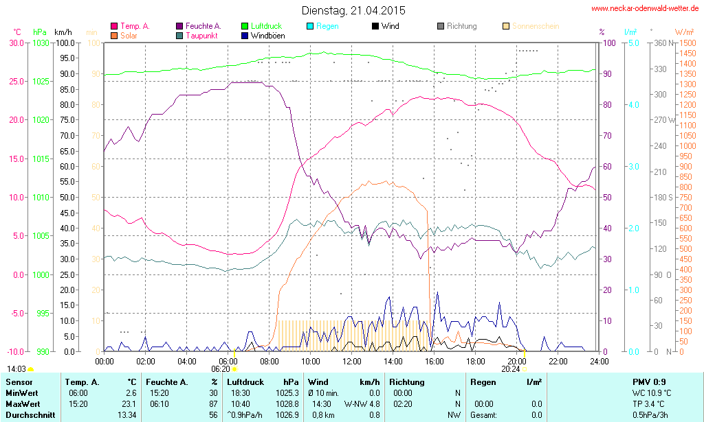Screen dimensions: 704x422
Task: Click the 20:24 sunset marker on timeline
Action: tap(524, 369)
